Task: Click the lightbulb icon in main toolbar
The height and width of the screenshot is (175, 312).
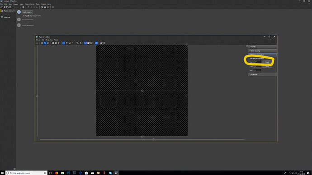Action: (48, 7)
